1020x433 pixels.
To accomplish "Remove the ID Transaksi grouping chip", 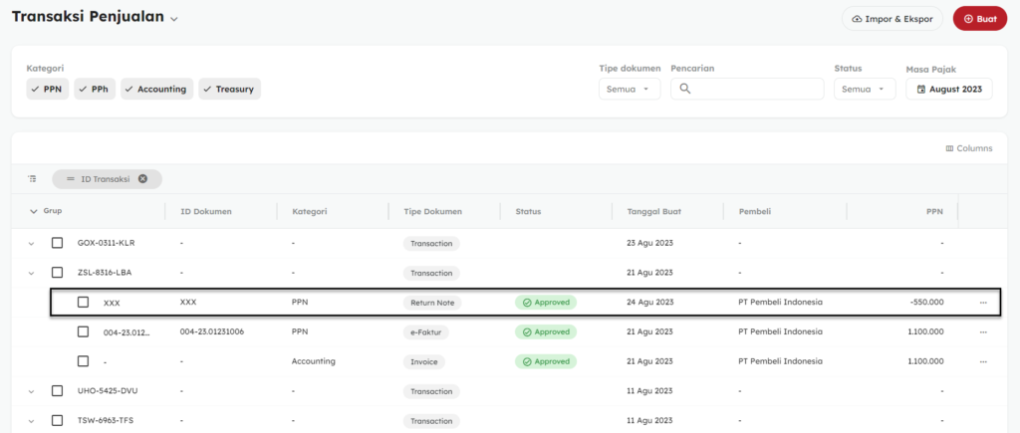I will 142,179.
